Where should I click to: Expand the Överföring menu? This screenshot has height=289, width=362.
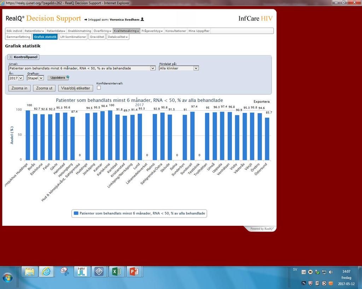coord(102,31)
